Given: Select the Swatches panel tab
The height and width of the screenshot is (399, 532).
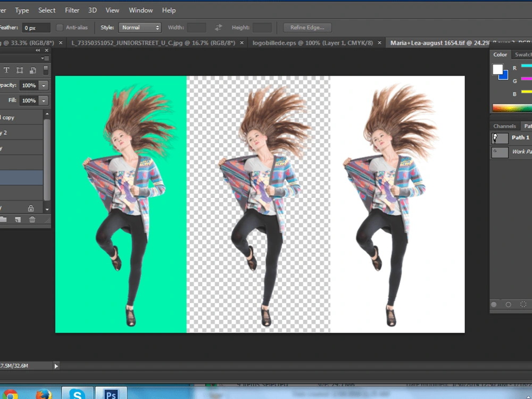Looking at the screenshot, I should pos(523,55).
